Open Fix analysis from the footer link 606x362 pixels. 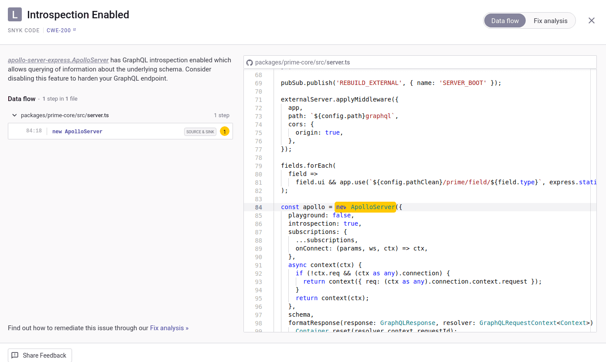click(169, 328)
